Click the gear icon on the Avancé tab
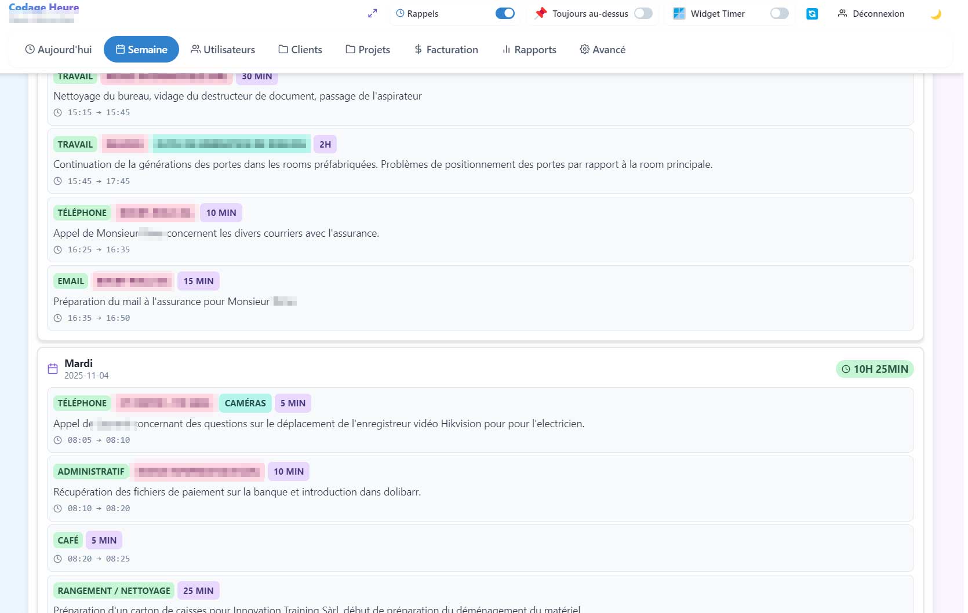This screenshot has width=968, height=613. click(x=584, y=49)
